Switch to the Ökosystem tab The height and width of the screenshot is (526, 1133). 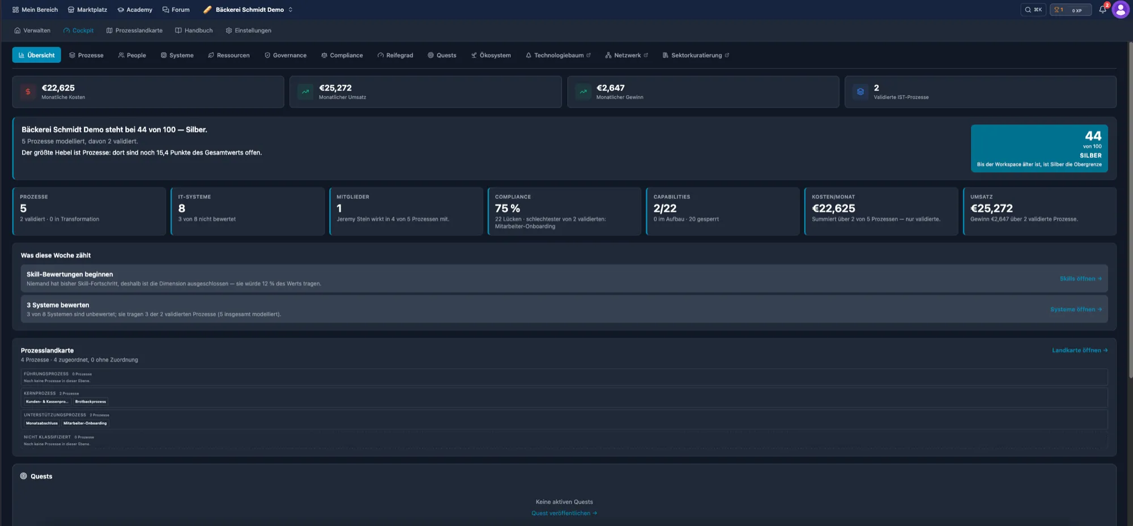[x=491, y=55]
